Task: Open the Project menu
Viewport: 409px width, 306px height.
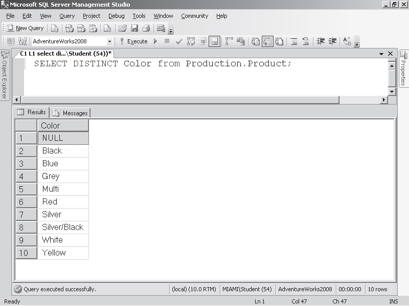Action: coord(92,16)
